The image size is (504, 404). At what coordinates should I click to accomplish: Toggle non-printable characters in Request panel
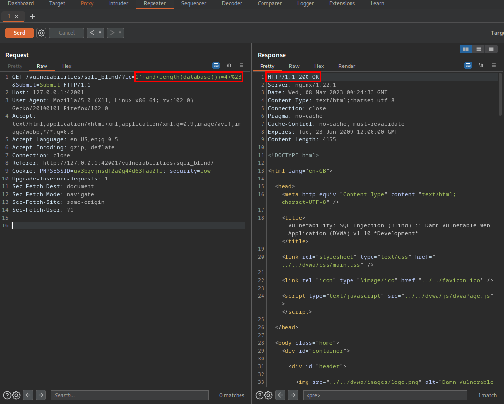coord(229,66)
